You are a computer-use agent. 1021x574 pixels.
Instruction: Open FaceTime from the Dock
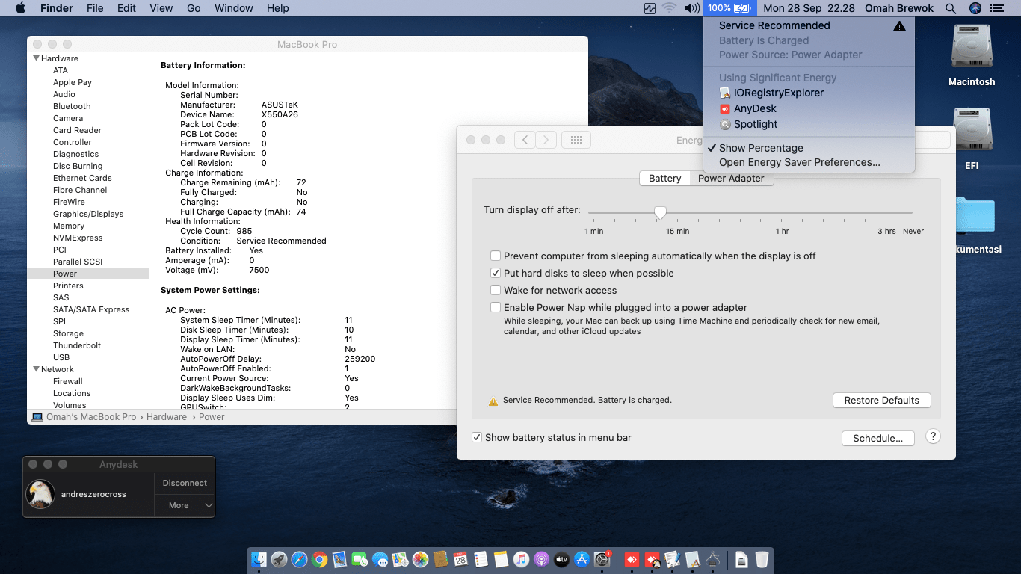click(x=360, y=559)
